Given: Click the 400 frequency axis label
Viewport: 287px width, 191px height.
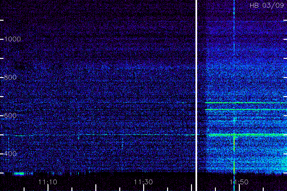Looking at the screenshot, I should coord(10,153).
